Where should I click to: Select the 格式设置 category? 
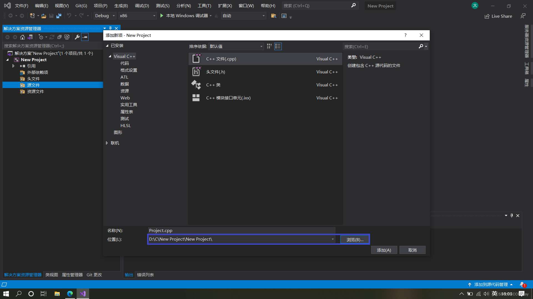tap(129, 70)
